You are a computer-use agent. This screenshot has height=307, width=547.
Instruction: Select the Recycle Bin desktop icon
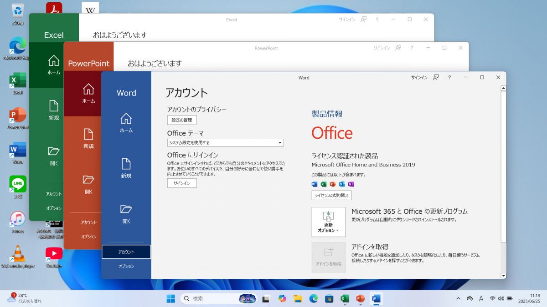18,14
